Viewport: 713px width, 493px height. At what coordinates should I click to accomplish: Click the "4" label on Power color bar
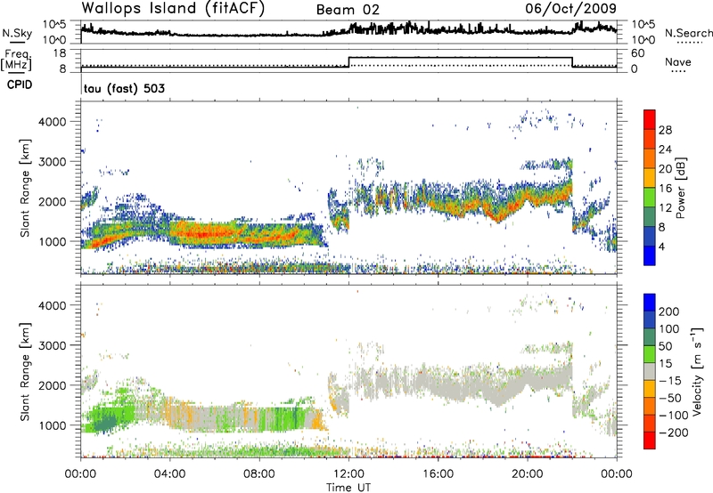pos(662,246)
